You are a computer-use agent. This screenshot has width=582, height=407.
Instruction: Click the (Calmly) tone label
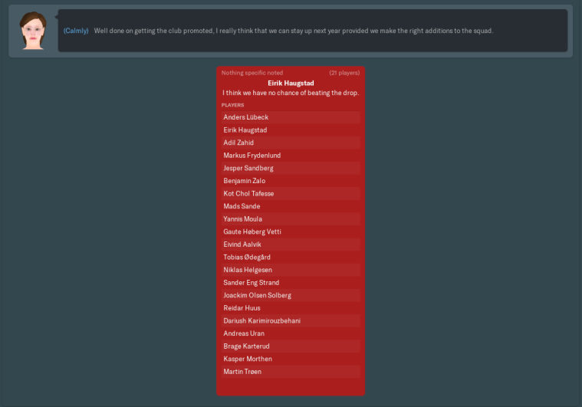click(x=76, y=31)
